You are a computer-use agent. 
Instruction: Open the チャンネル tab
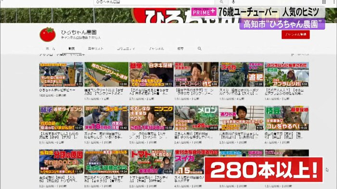tap(156, 49)
